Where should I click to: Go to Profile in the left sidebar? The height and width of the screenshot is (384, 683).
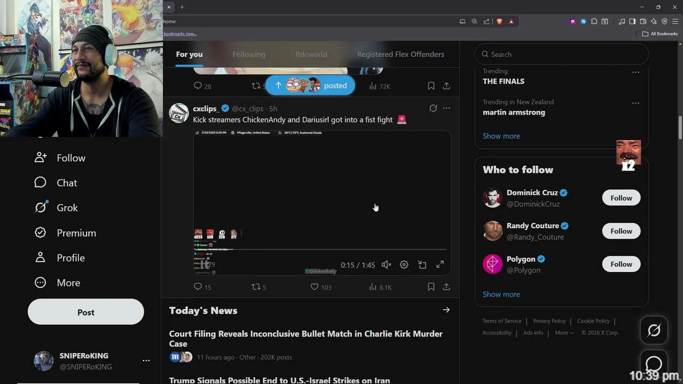(x=59, y=258)
